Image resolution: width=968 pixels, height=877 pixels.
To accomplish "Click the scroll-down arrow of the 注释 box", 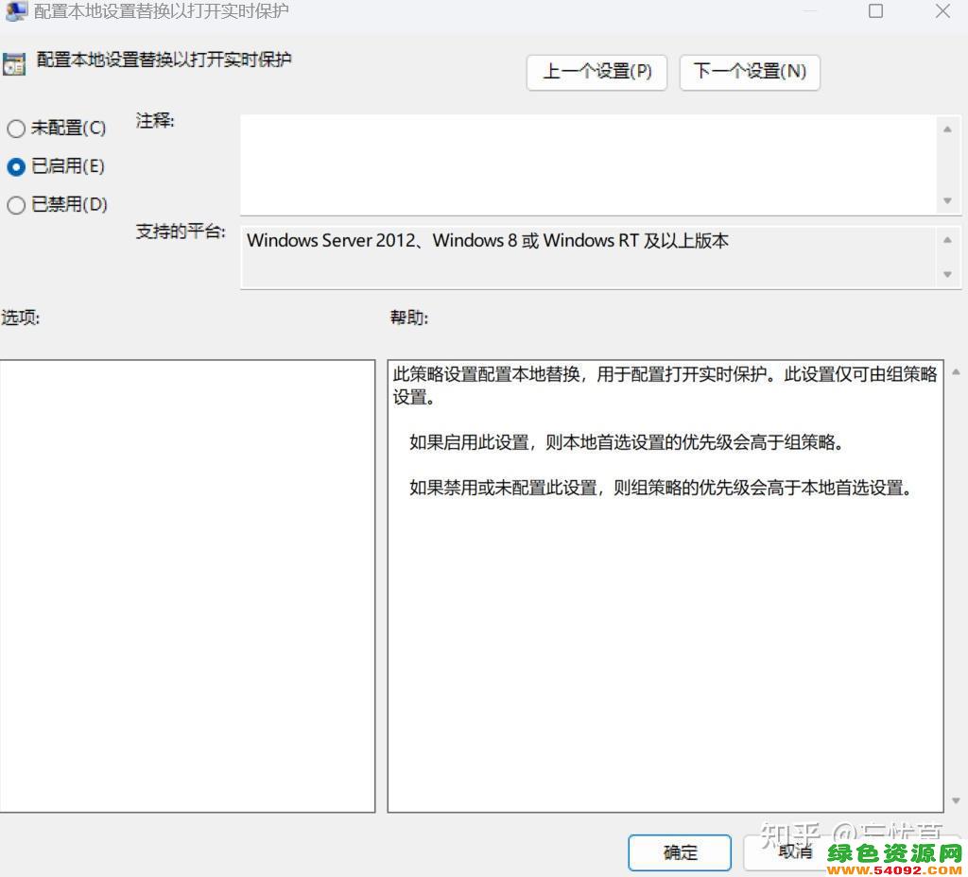I will [x=947, y=201].
